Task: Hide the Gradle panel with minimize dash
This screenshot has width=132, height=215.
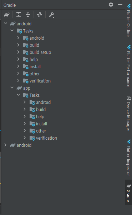Action: pyautogui.click(x=120, y=5)
